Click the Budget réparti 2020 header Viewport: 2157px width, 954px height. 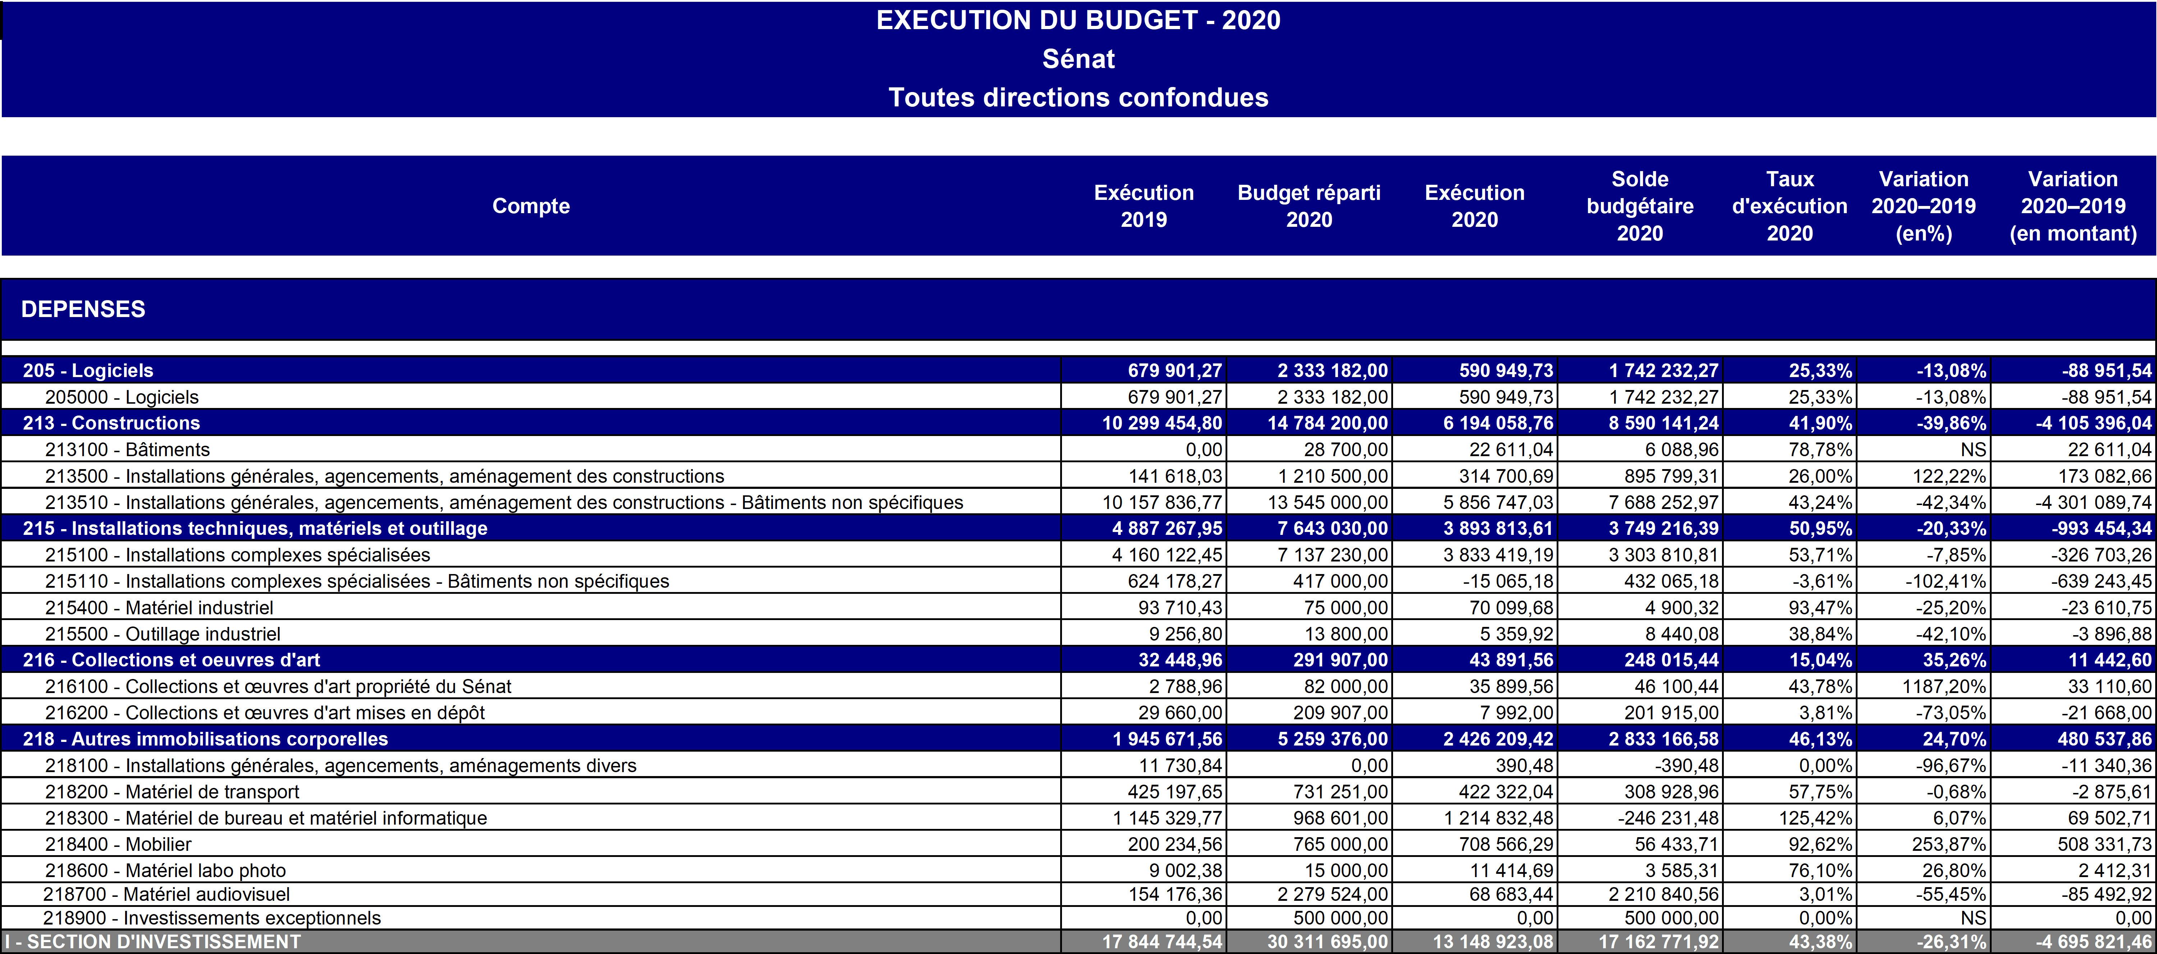click(1309, 206)
